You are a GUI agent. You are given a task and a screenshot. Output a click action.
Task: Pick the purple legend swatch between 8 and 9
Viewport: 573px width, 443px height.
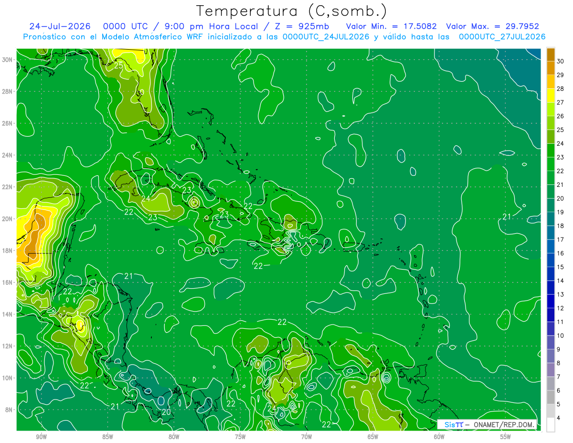pos(551,356)
